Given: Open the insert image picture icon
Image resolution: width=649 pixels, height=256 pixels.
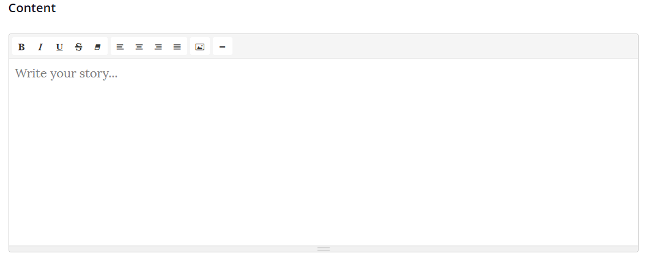Looking at the screenshot, I should (200, 47).
